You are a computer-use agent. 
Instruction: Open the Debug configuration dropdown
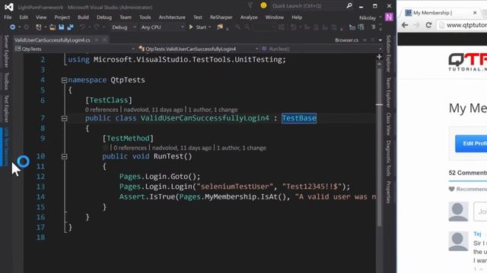tap(123, 27)
